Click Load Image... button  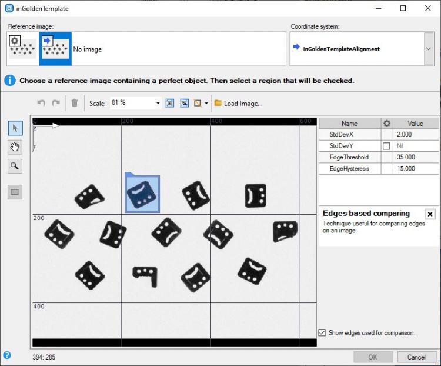pyautogui.click(x=238, y=103)
